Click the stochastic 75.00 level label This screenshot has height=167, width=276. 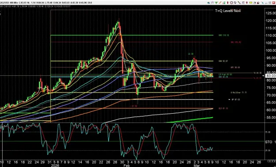[x=268, y=132]
